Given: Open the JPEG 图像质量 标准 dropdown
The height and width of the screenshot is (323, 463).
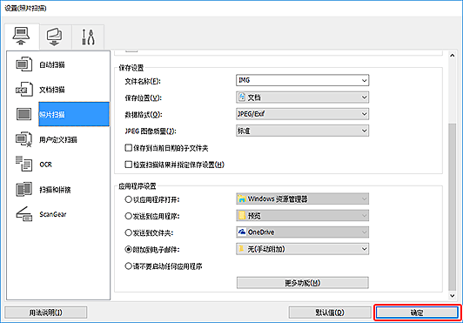Looking at the screenshot, I should pos(302,131).
